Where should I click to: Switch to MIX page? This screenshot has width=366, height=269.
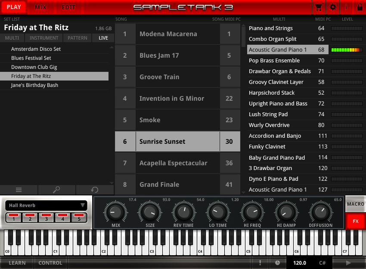point(40,7)
